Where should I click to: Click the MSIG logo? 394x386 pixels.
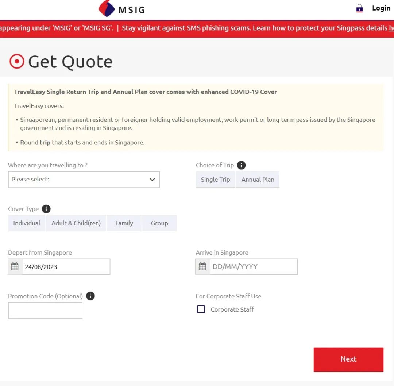122,9
